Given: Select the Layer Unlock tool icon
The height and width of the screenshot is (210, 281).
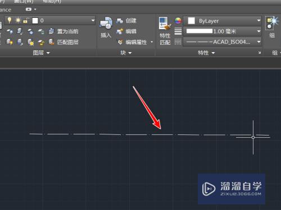Looking at the screenshot, I should tap(41, 42).
